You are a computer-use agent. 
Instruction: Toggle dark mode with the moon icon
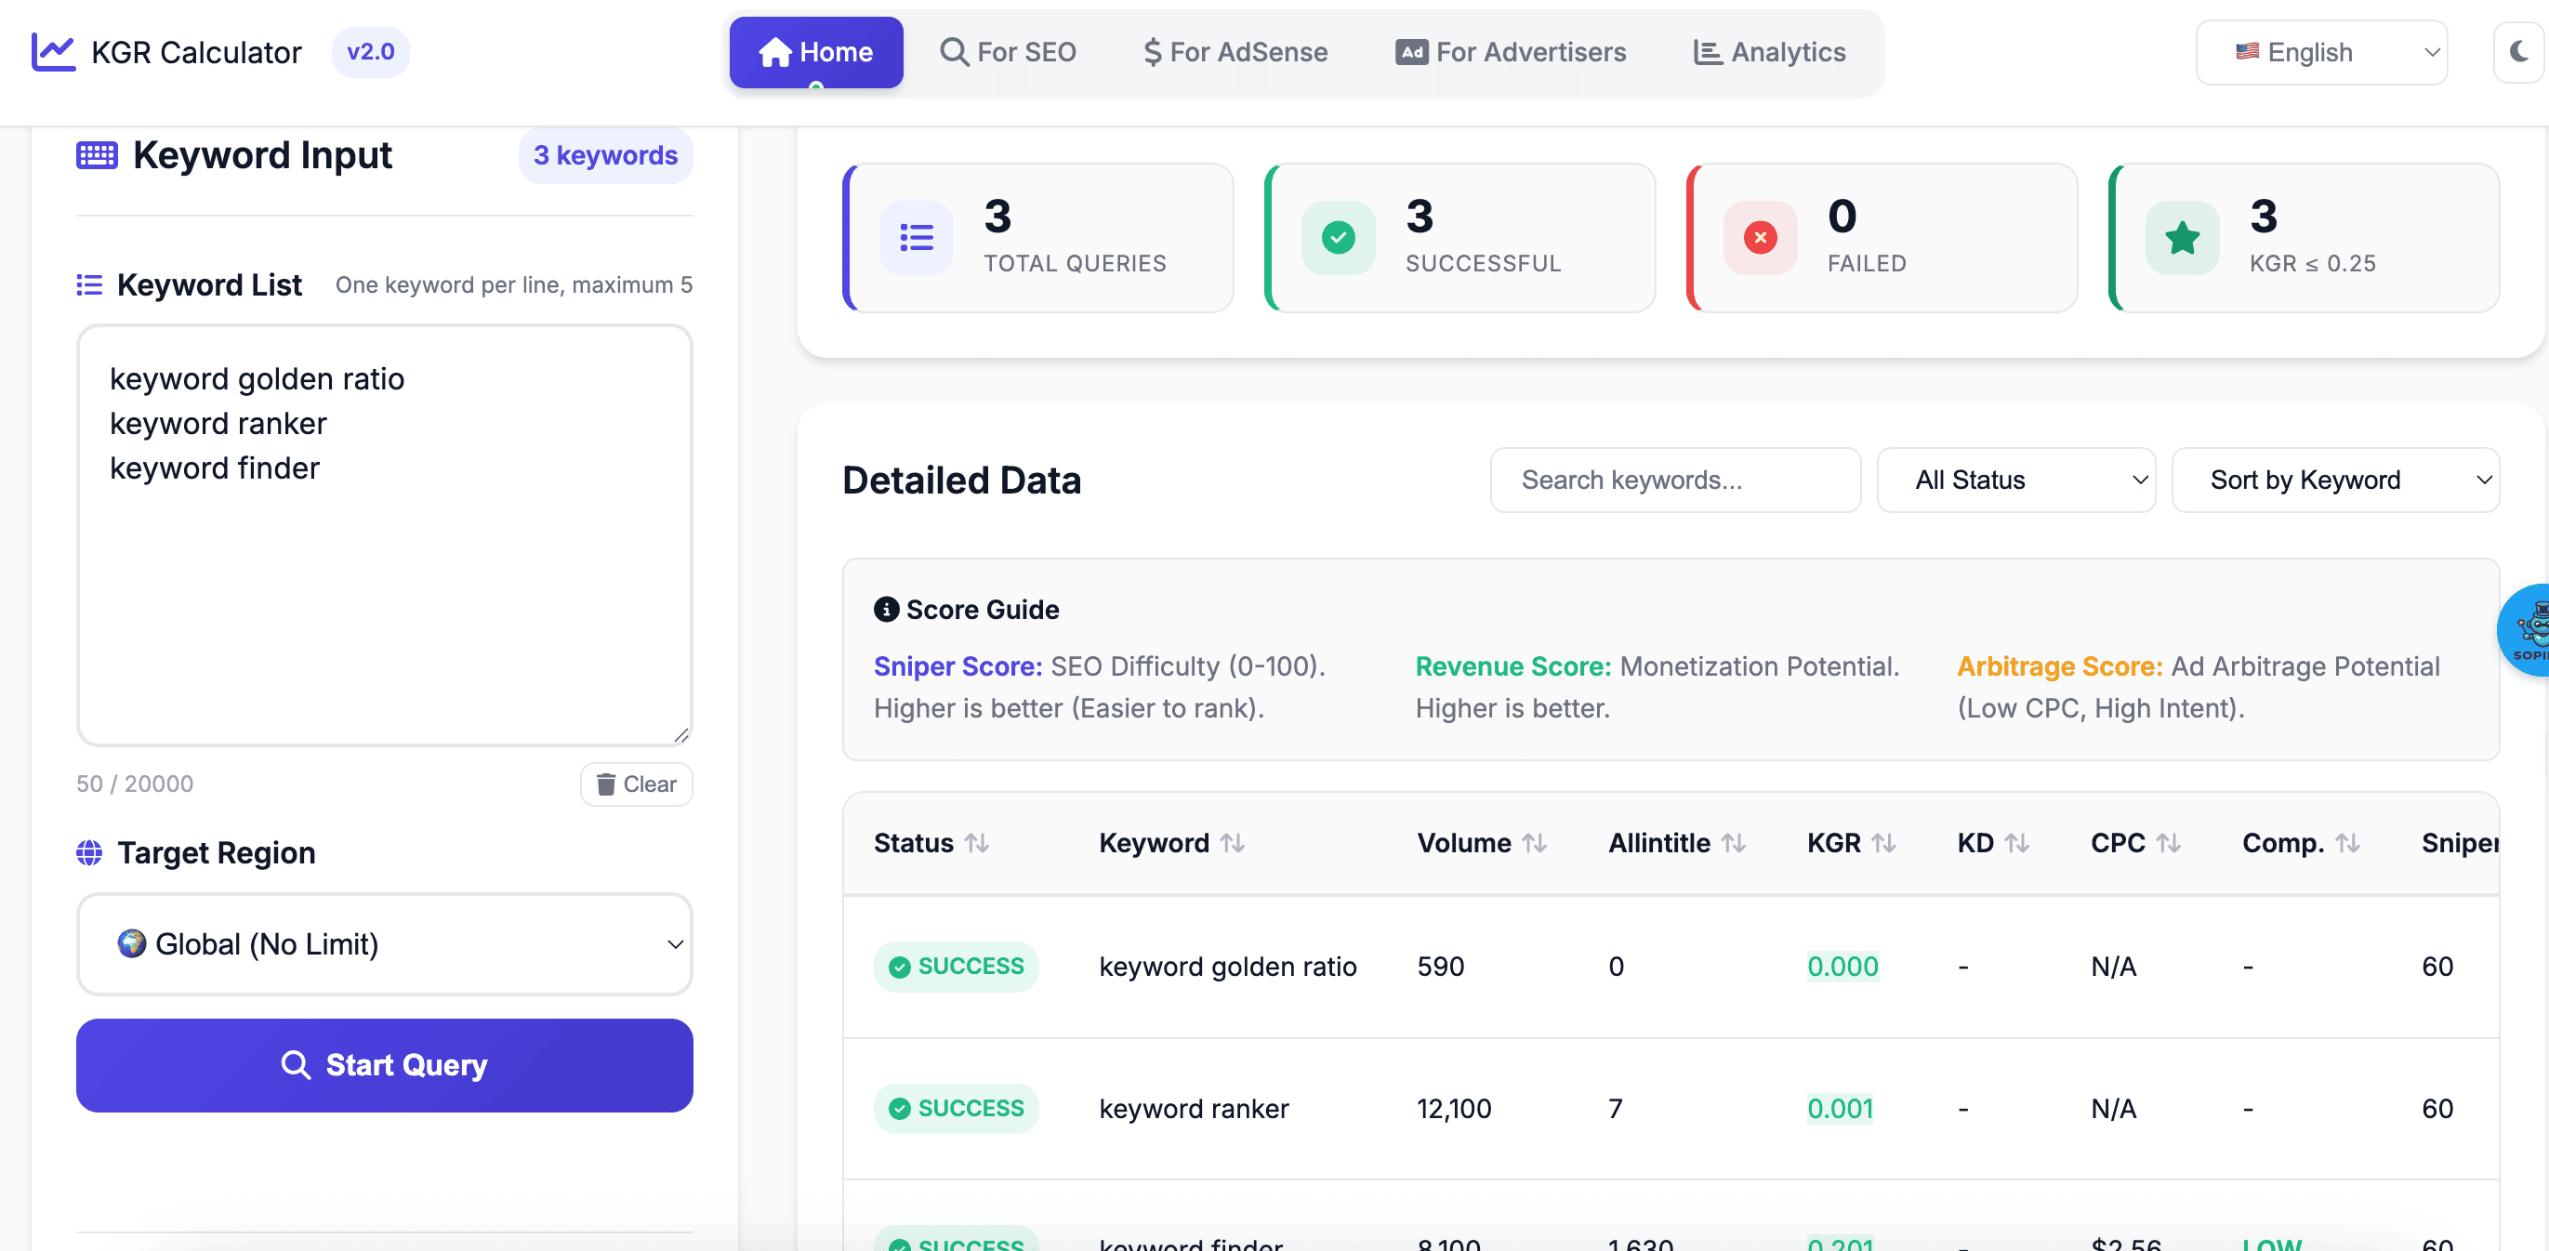2518,51
